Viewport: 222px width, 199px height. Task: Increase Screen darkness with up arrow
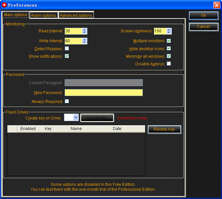[x=169, y=30]
